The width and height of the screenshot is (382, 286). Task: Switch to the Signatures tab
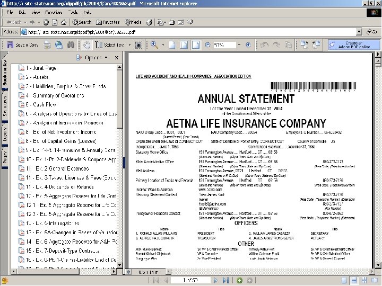pyautogui.click(x=5, y=106)
